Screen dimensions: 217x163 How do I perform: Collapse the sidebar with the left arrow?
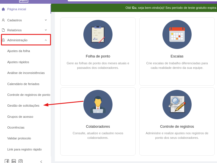41,162
